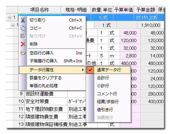Choose 削除 menu entry

point(52,44)
